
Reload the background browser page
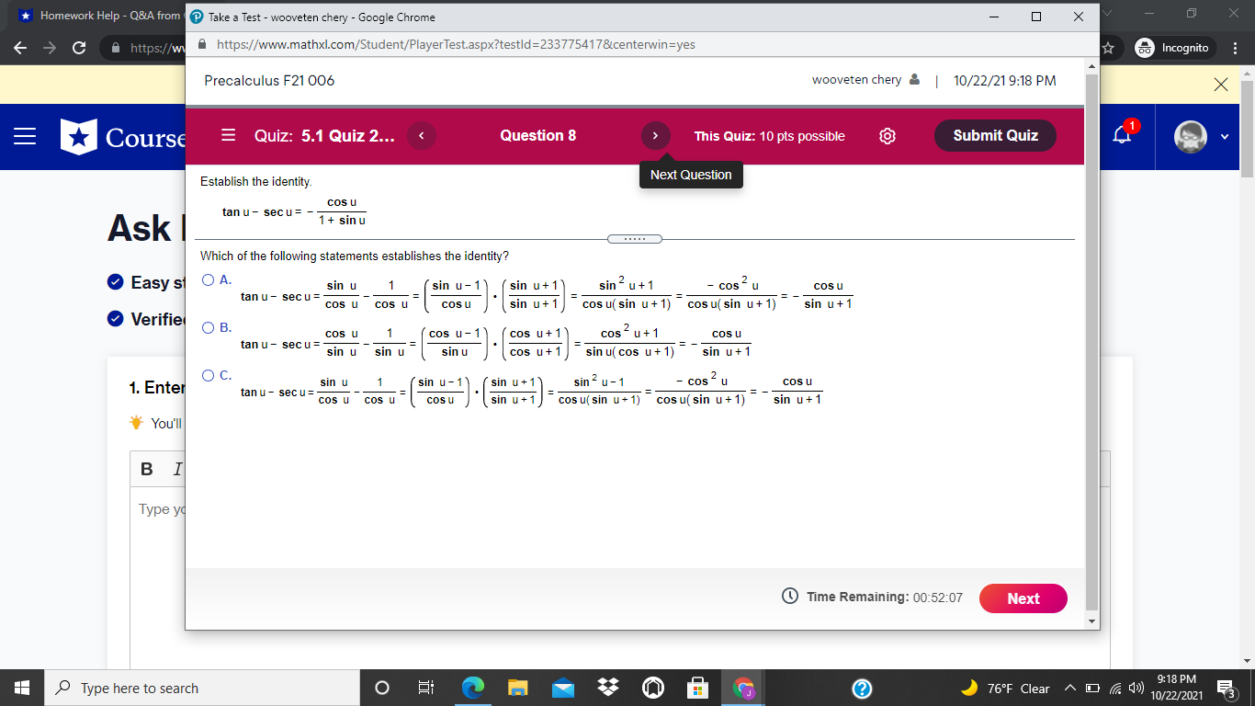79,48
